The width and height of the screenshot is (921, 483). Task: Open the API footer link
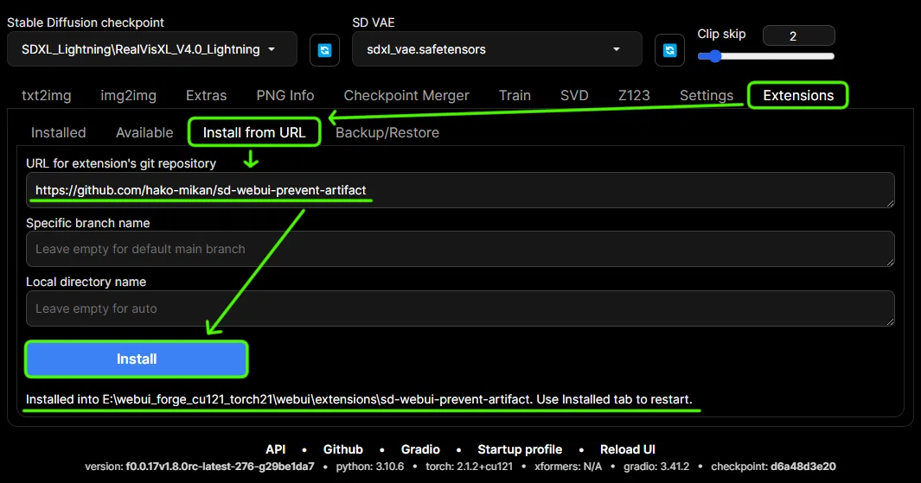(276, 449)
